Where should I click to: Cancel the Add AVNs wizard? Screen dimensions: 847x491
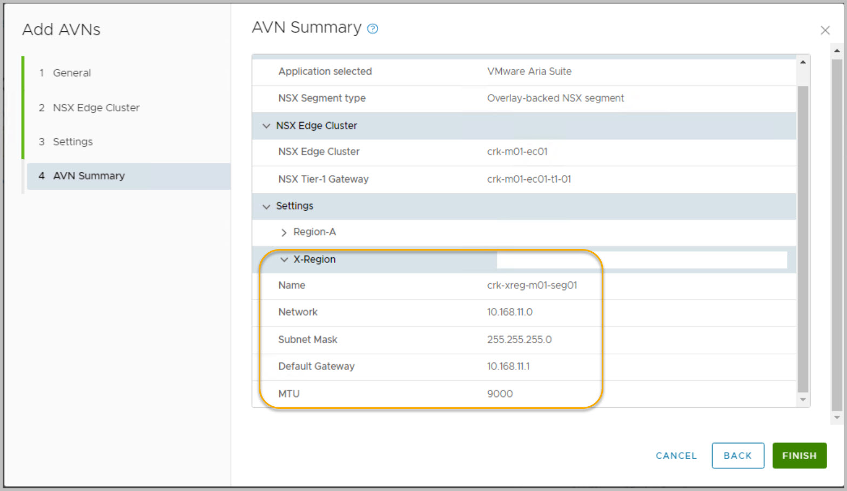pos(676,455)
